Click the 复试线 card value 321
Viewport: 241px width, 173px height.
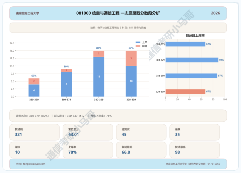pos(18,135)
